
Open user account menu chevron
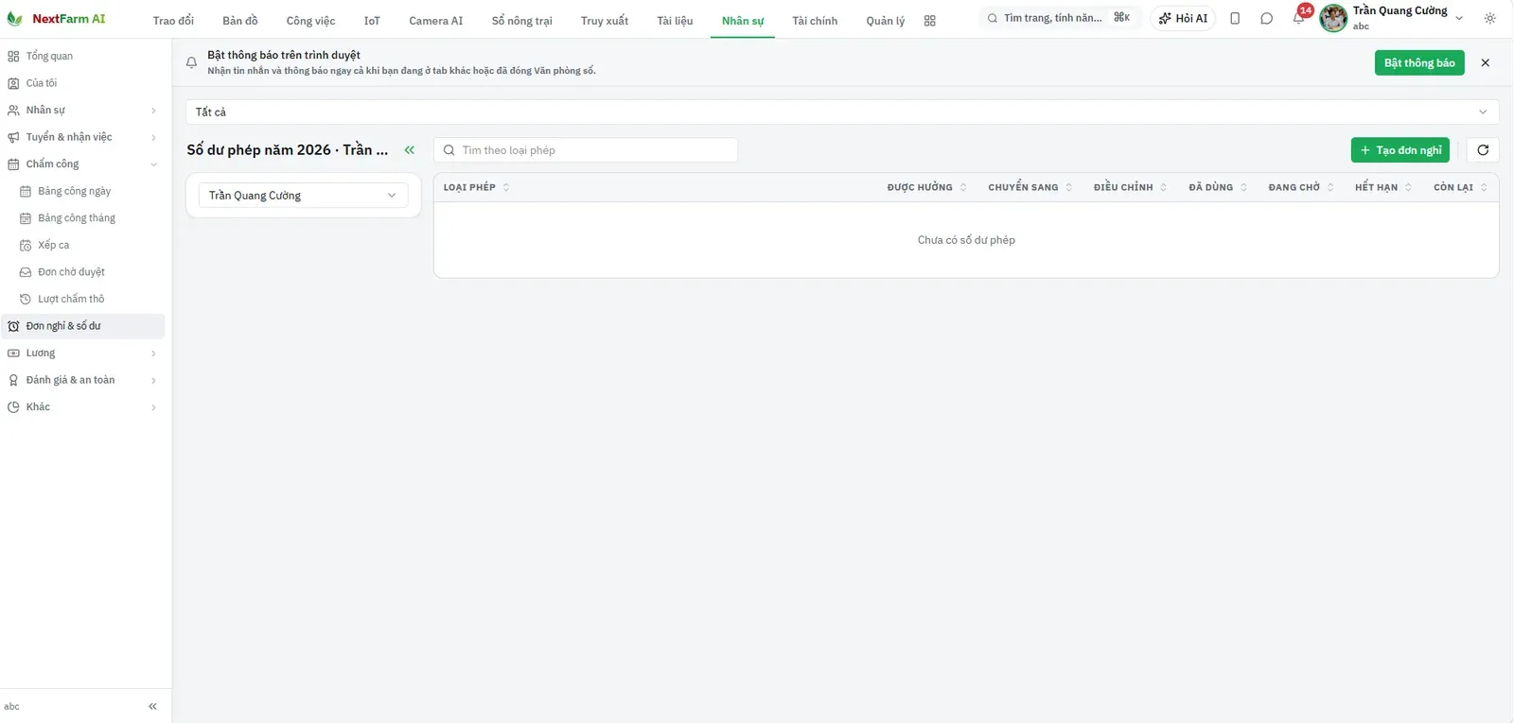coord(1459,18)
